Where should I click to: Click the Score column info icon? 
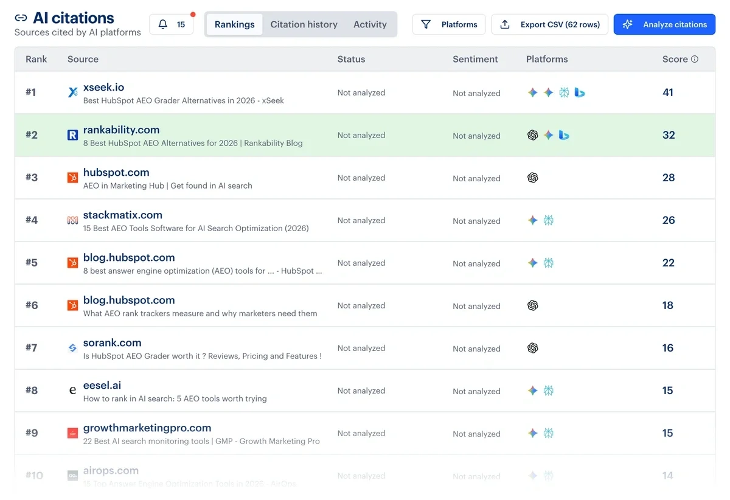pyautogui.click(x=695, y=59)
